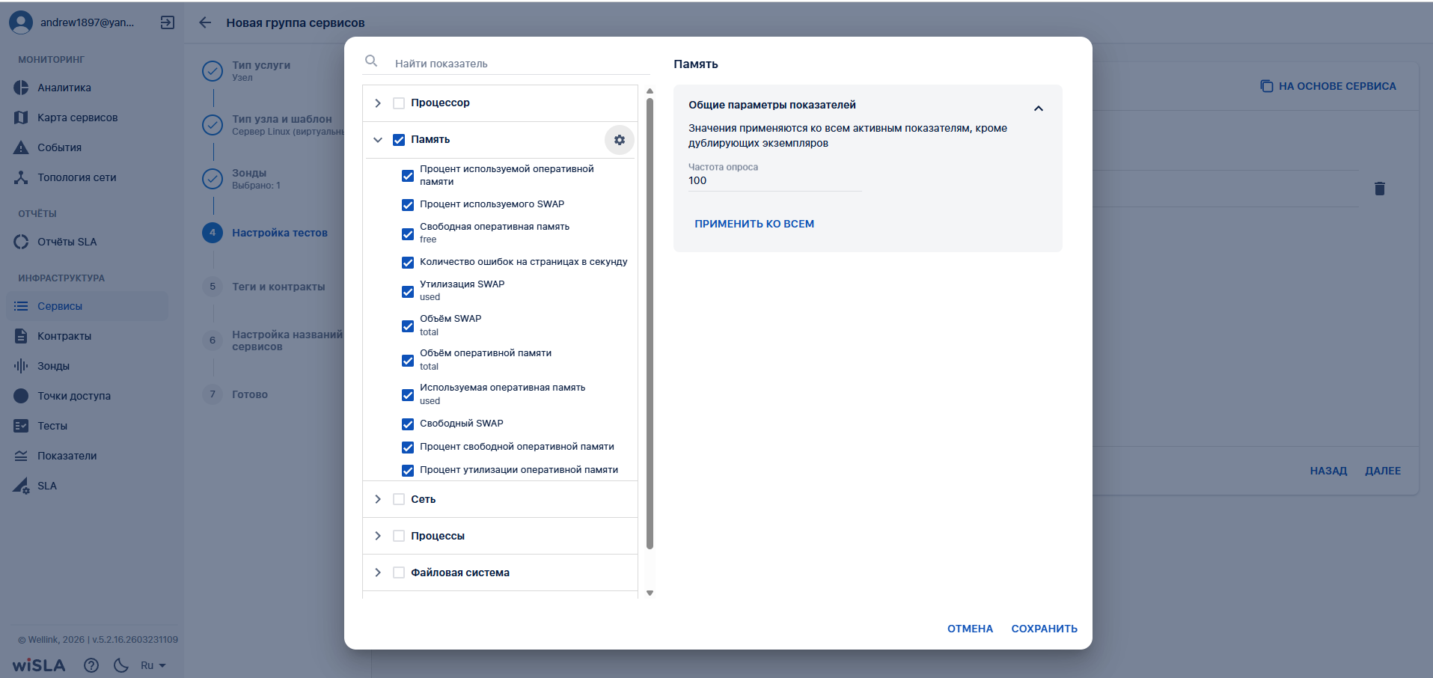
Task: Expand the Сеть indicator group
Action: click(378, 499)
